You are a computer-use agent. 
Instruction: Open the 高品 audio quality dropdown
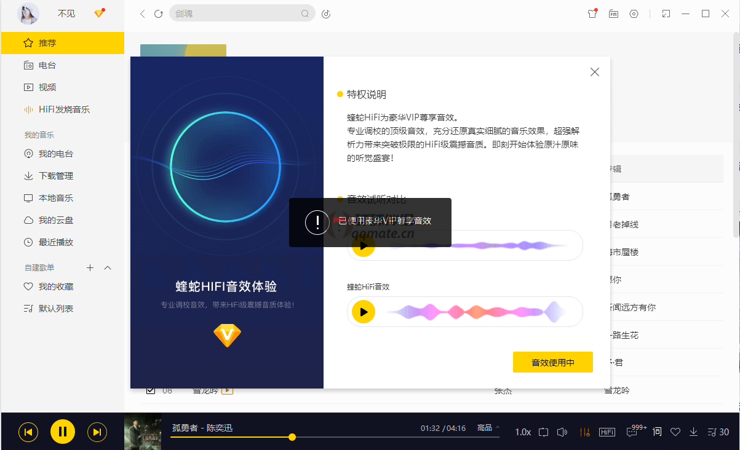(x=488, y=428)
